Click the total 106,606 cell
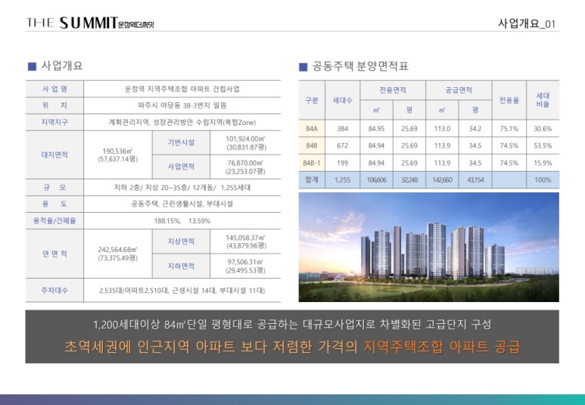The width and height of the screenshot is (585, 405). tap(376, 180)
